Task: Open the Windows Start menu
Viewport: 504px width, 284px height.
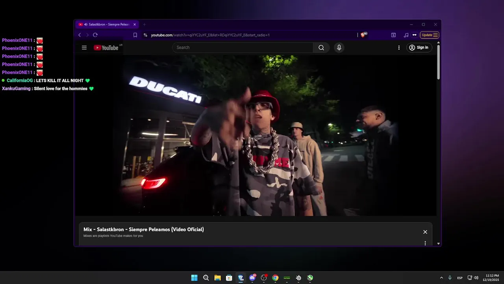Action: pyautogui.click(x=194, y=278)
